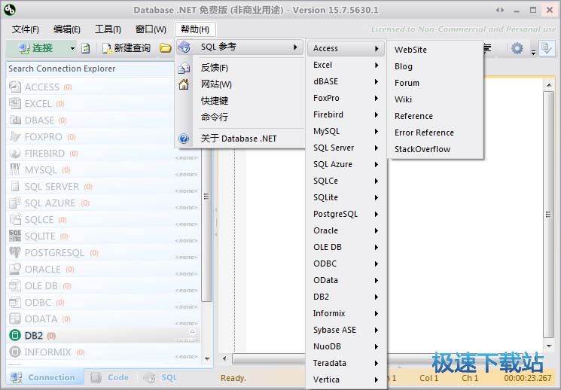Choose 命令行 from the help menu
The width and height of the screenshot is (561, 390).
(x=239, y=117)
